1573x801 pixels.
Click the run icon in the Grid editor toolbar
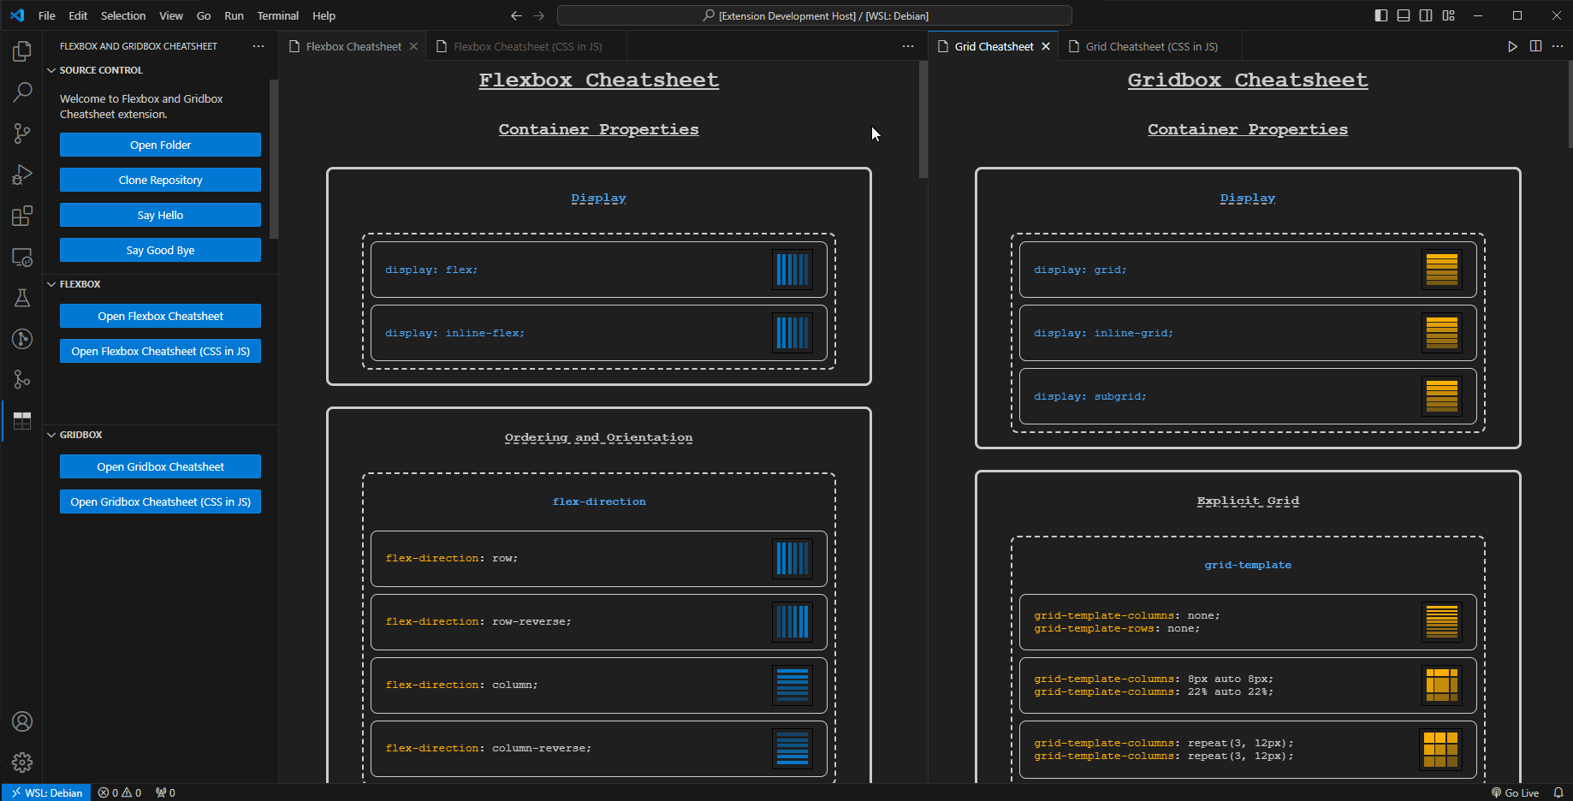(x=1512, y=46)
